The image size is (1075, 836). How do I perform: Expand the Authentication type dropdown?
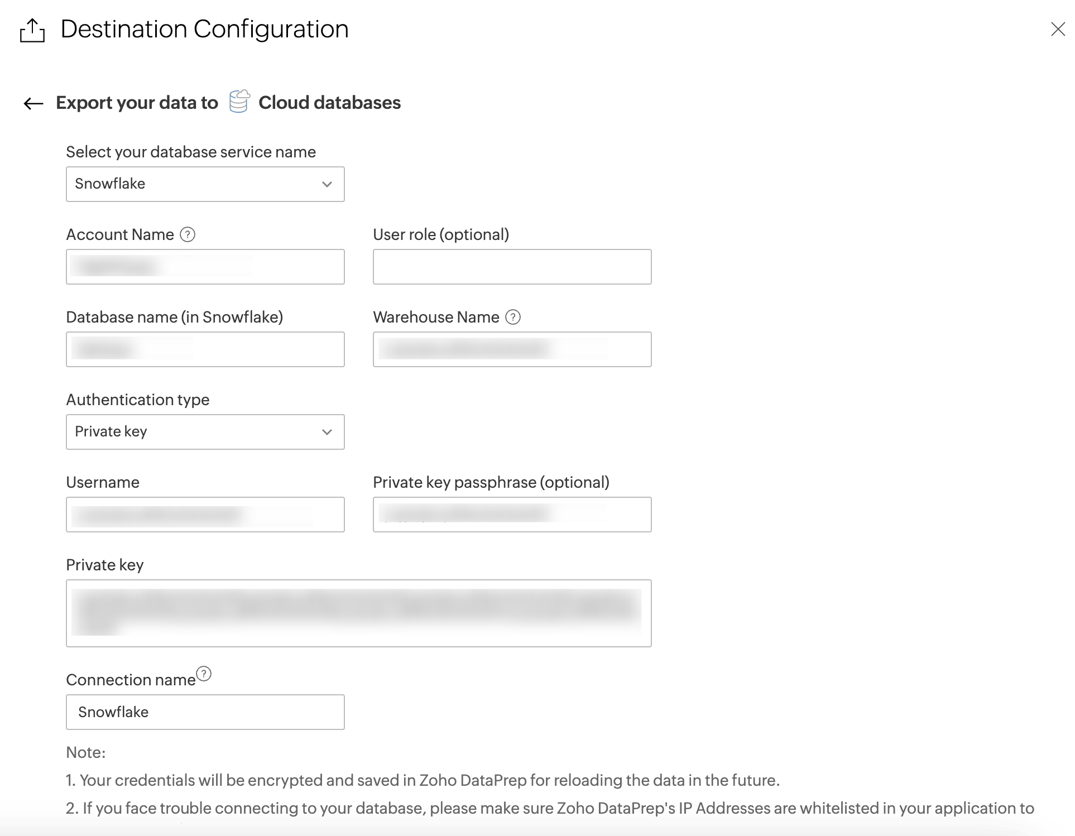pos(205,432)
